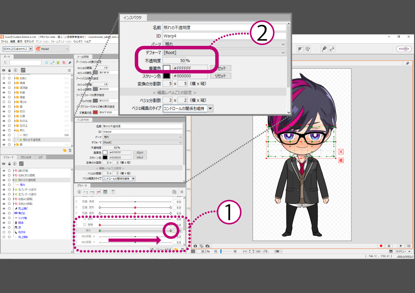The height and width of the screenshot is (293, 415).
Task: Click the pin icon at canvas top right
Action: (408, 63)
